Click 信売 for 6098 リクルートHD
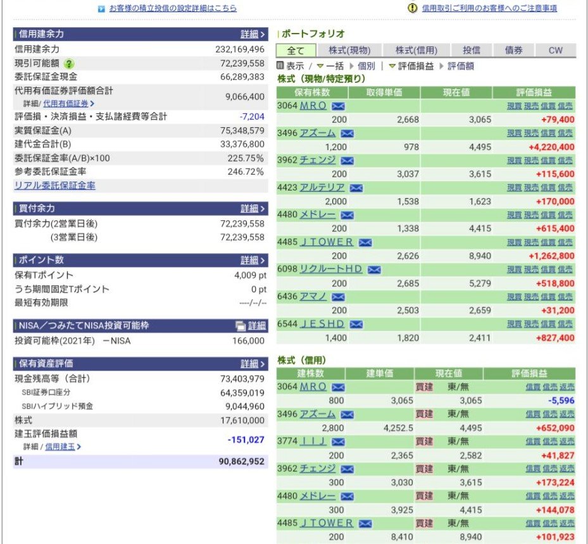This screenshot has height=544, width=588. [x=565, y=269]
